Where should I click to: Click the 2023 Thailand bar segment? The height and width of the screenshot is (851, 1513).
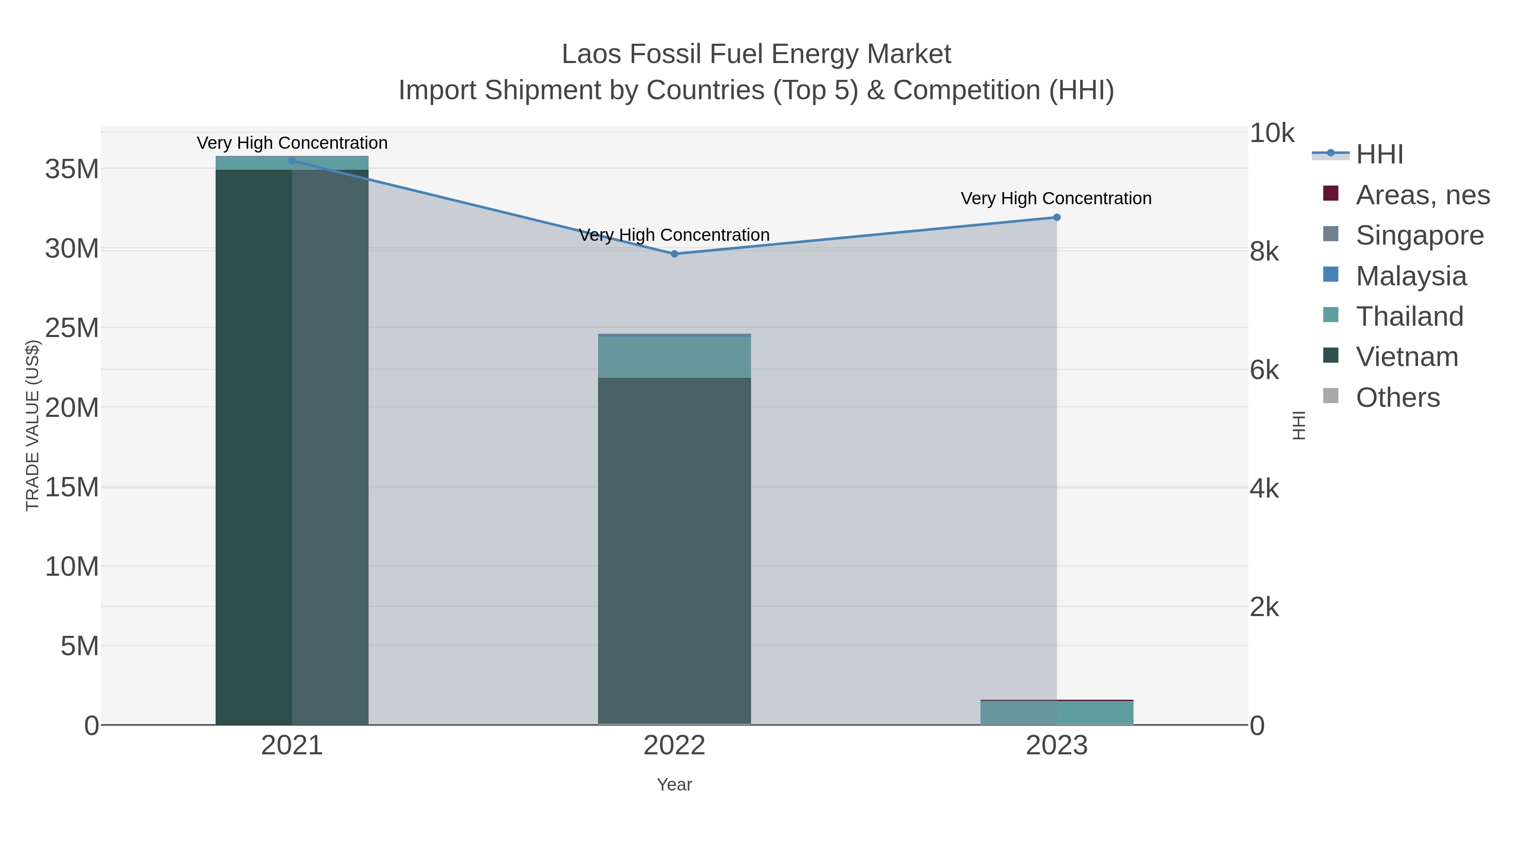[x=1057, y=713]
